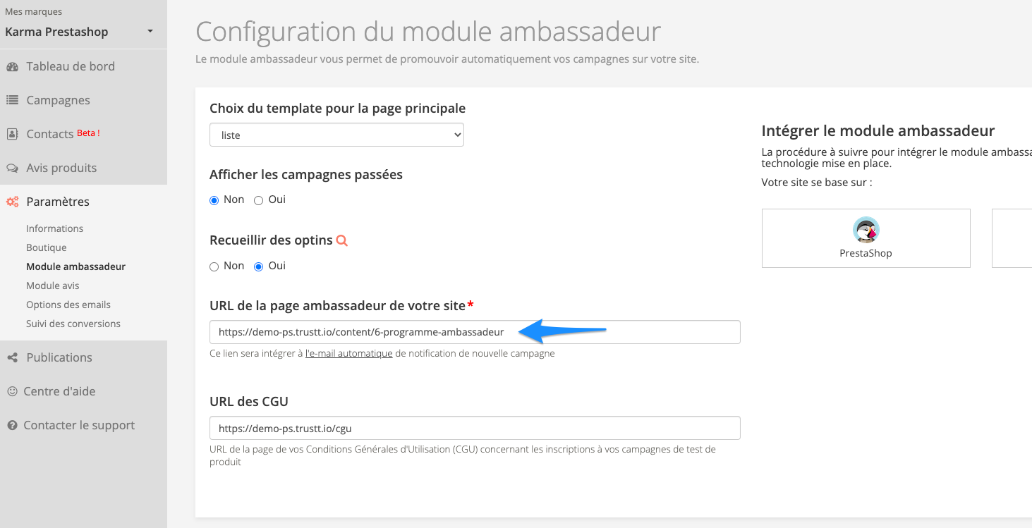Click the Centre d'aide smiley icon
The image size is (1032, 528).
(x=12, y=391)
